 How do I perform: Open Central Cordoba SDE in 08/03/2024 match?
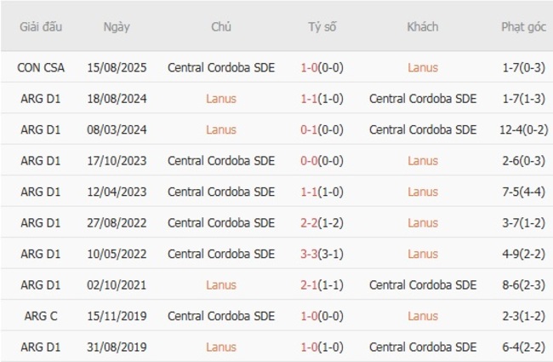[423, 129]
